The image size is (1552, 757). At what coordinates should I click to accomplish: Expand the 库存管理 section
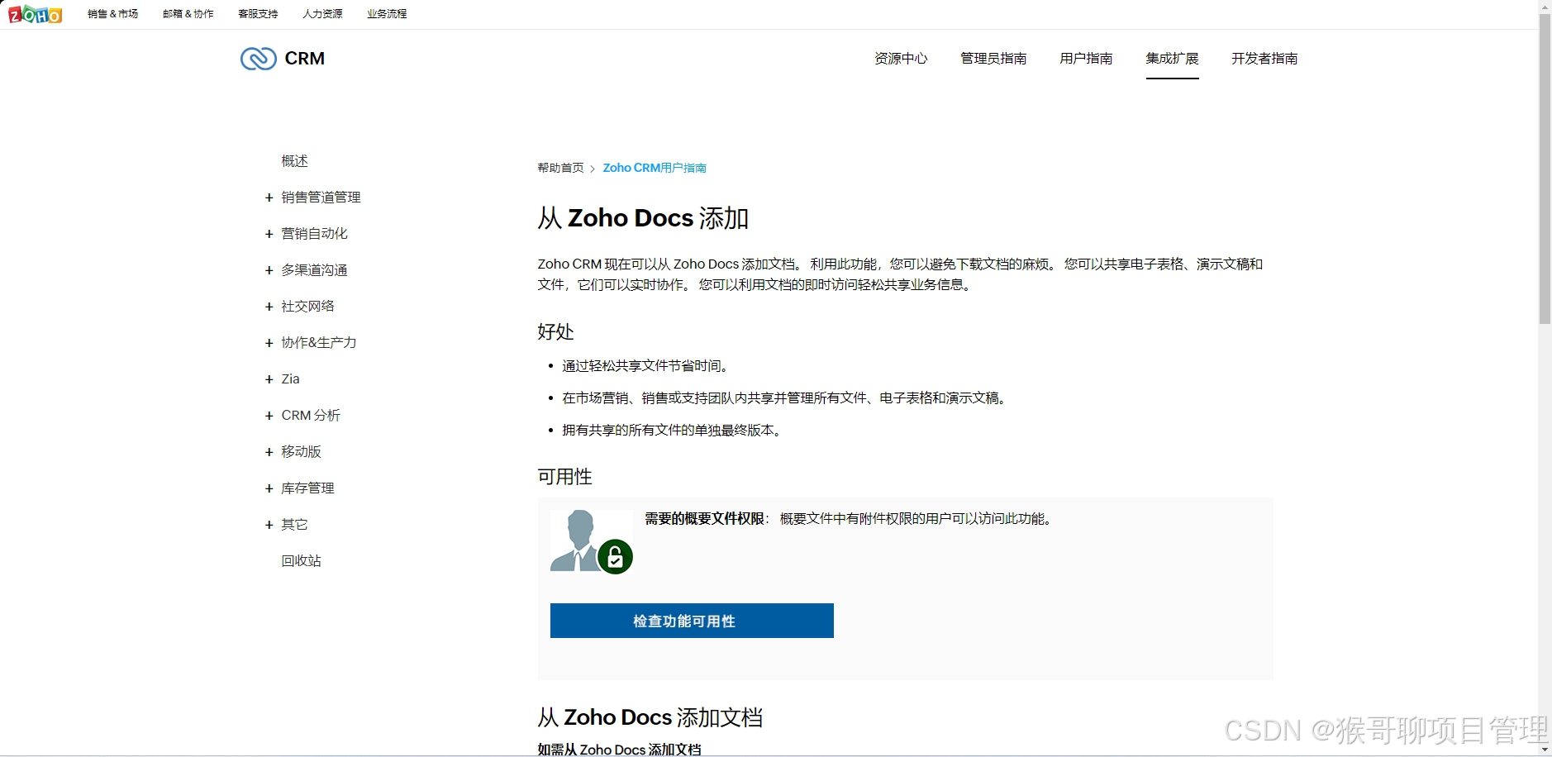269,488
